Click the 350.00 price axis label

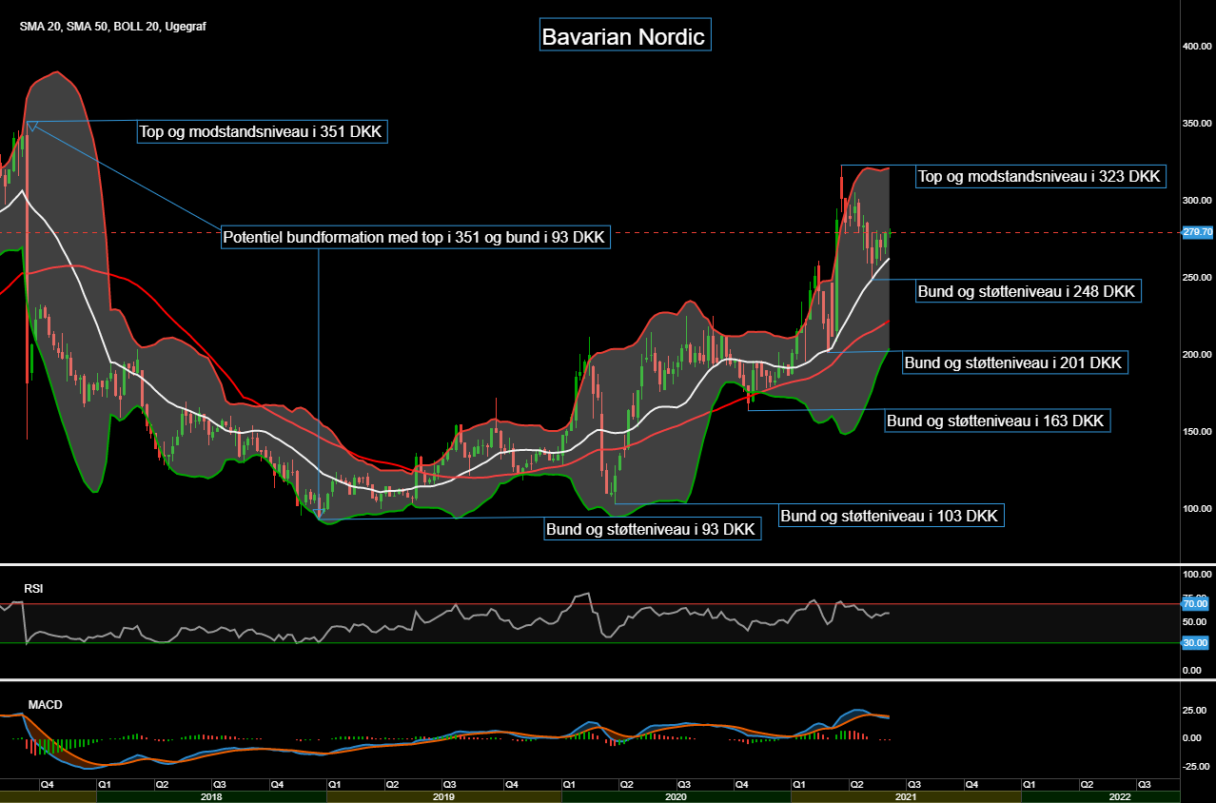[x=1196, y=123]
